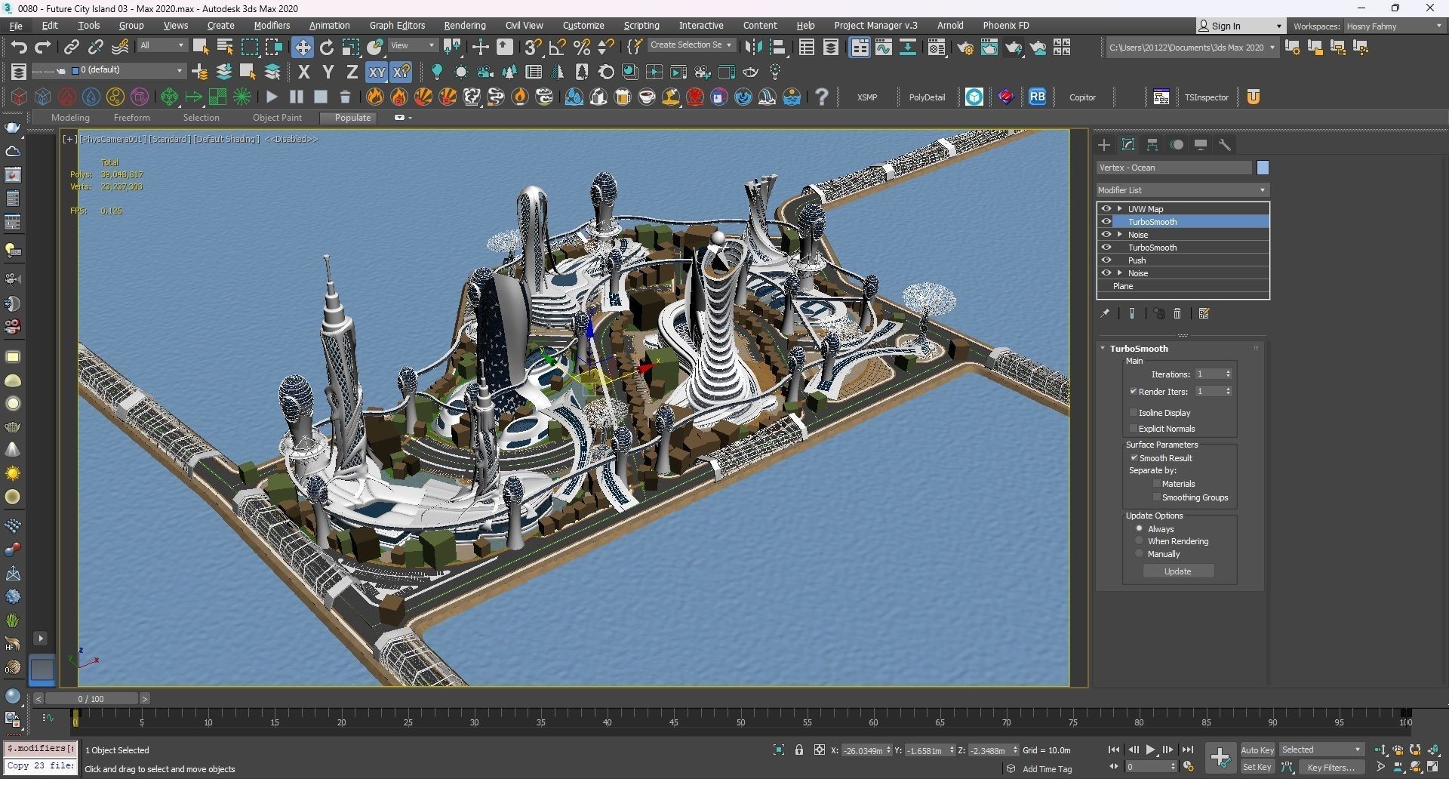Restrict to X axis constraint
This screenshot has height=785, width=1449.
pyautogui.click(x=303, y=72)
